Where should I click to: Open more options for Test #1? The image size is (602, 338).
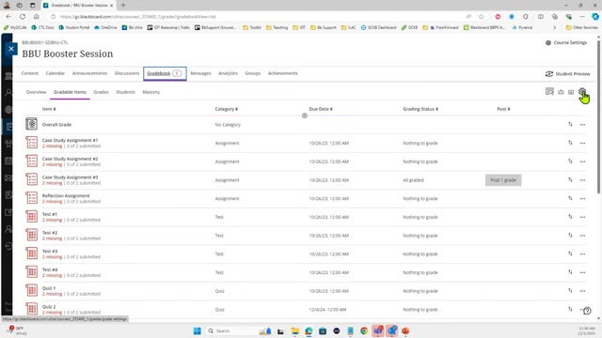click(x=582, y=217)
